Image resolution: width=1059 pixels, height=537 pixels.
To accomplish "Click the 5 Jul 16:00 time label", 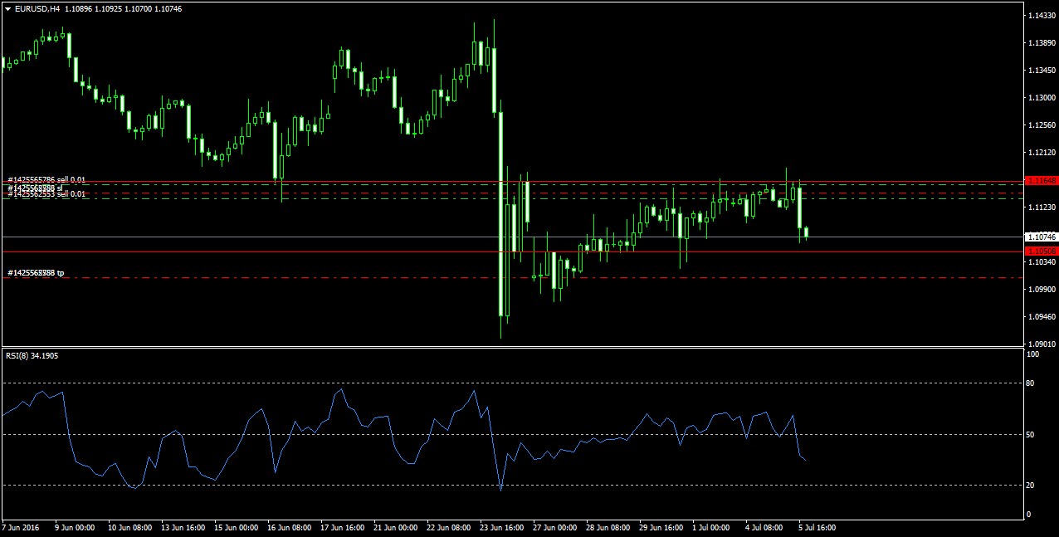I will 817,527.
